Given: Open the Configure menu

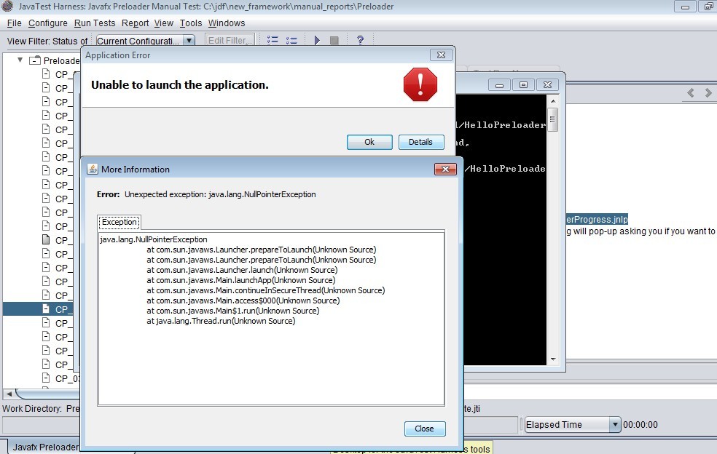Looking at the screenshot, I should (47, 23).
